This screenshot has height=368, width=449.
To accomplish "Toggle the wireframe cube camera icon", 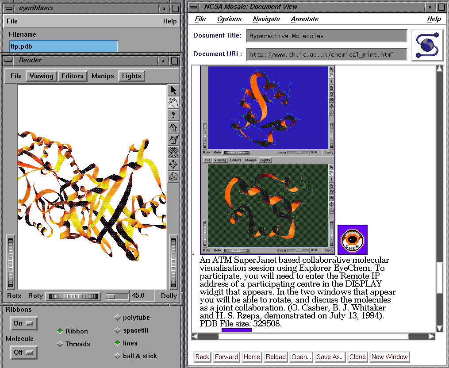I will click(x=173, y=176).
